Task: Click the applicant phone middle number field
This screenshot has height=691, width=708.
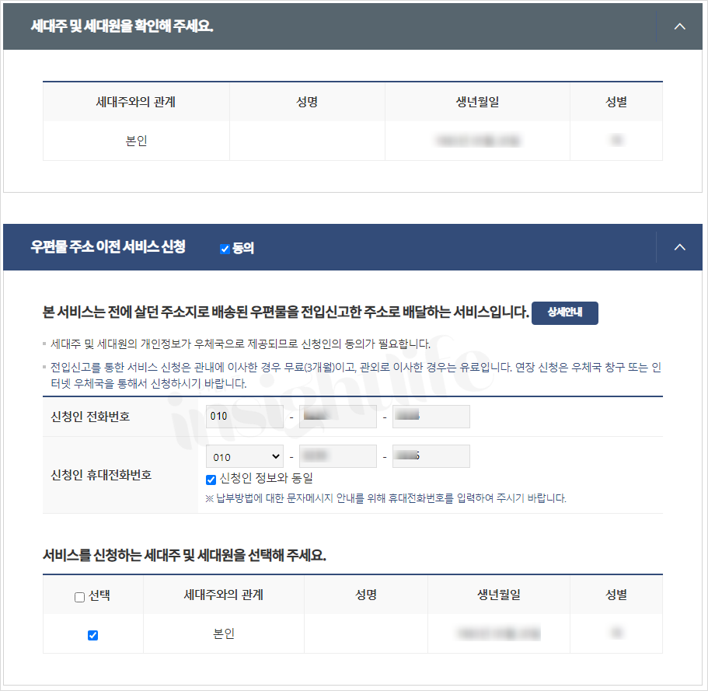Action: (x=337, y=416)
